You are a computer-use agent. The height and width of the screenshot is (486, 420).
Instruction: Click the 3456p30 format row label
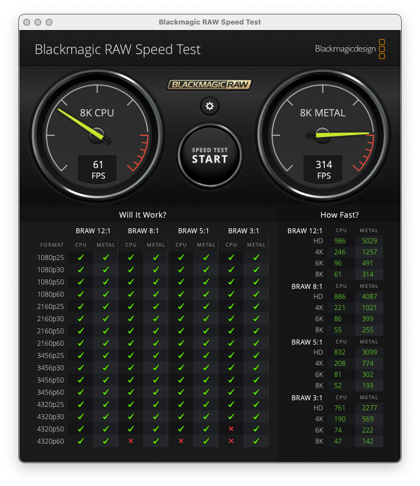tap(50, 367)
